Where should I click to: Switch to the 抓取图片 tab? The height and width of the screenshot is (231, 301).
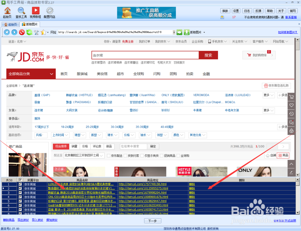pyautogui.click(x=30, y=24)
